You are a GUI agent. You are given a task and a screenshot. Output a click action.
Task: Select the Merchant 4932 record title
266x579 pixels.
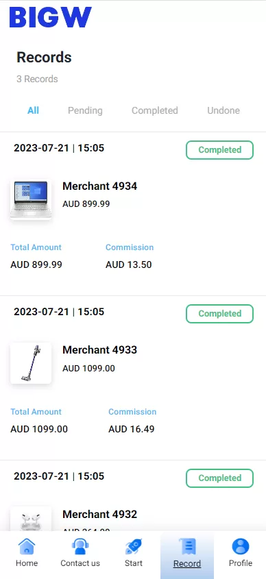pos(100,514)
